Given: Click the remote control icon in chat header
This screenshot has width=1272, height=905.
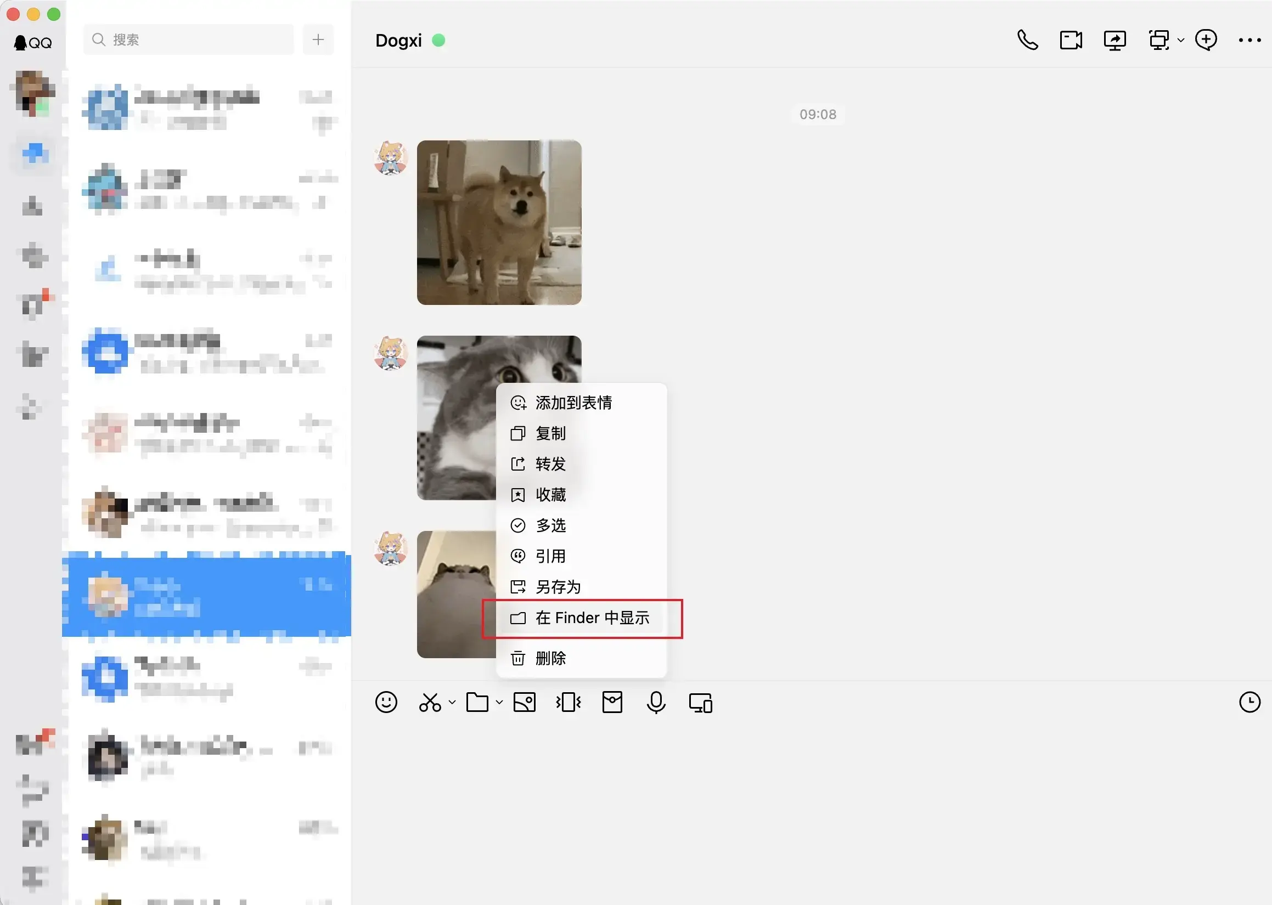Looking at the screenshot, I should pyautogui.click(x=1159, y=40).
